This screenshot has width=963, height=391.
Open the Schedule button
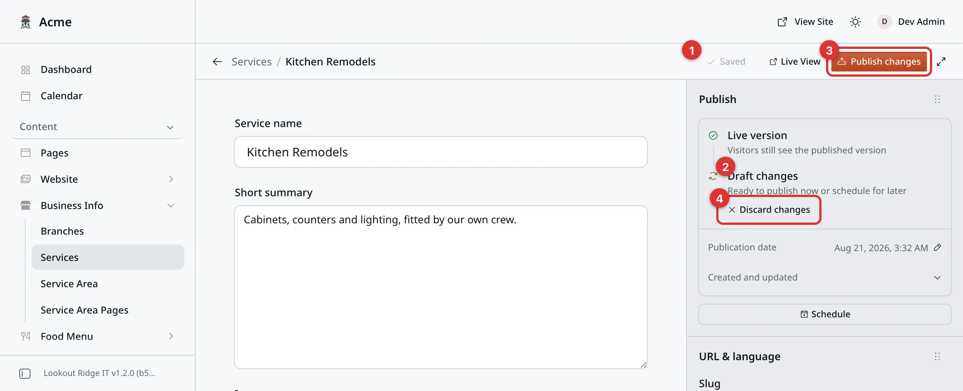point(825,314)
